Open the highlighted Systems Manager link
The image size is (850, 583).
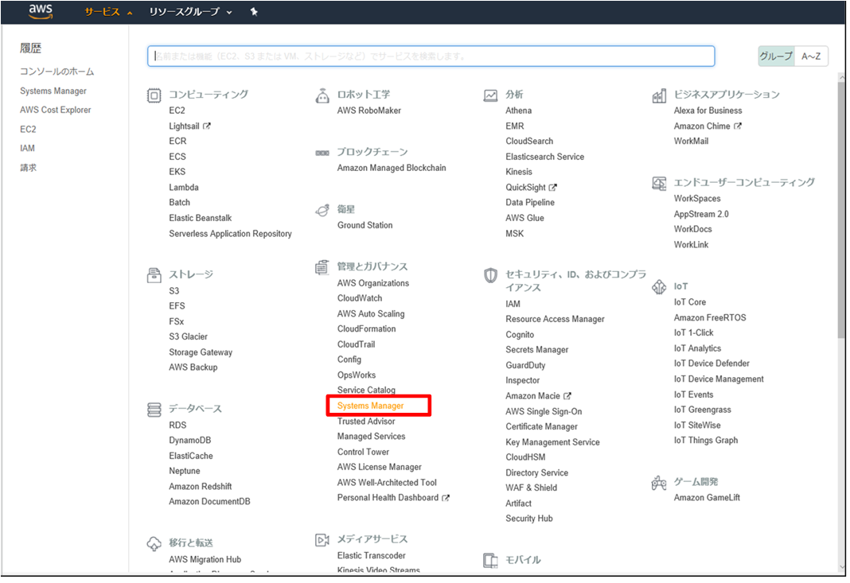pyautogui.click(x=370, y=406)
